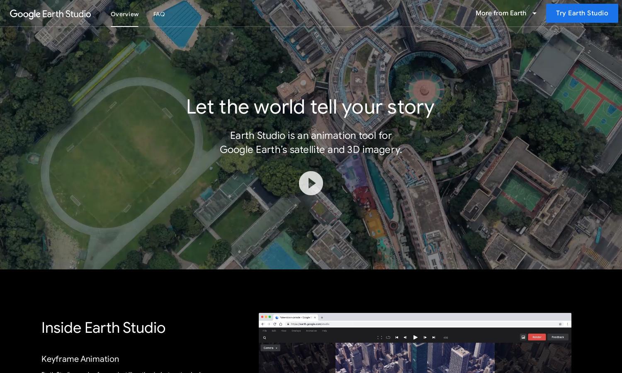Click the new tab plus in the preview

pos(322,317)
